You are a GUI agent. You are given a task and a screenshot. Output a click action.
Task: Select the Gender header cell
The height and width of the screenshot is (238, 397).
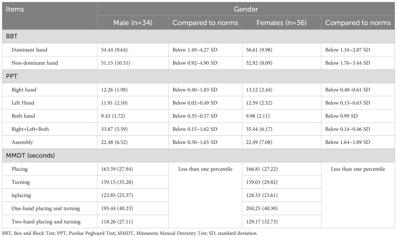pyautogui.click(x=246, y=9)
